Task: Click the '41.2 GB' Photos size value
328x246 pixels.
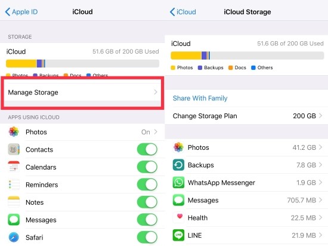Action: tap(304, 147)
